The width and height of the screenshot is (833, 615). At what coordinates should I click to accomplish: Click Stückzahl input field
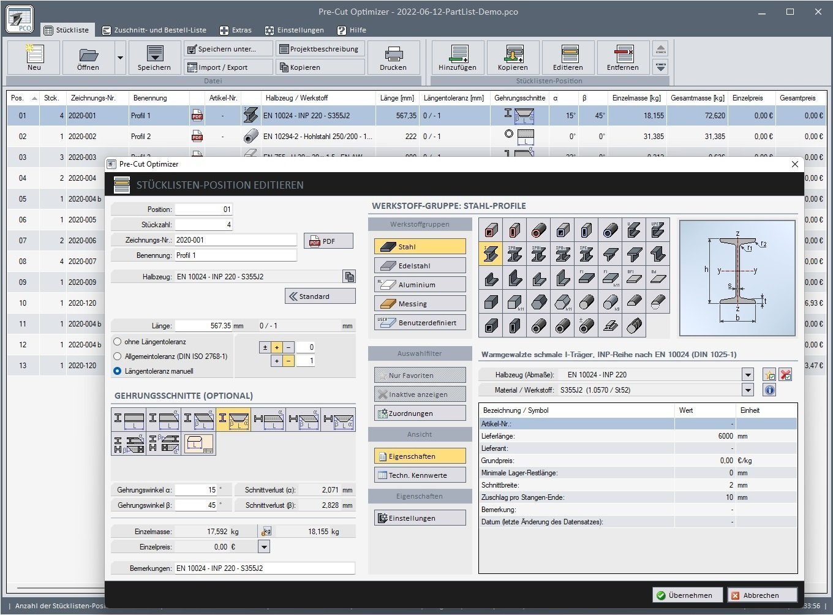[x=204, y=225]
